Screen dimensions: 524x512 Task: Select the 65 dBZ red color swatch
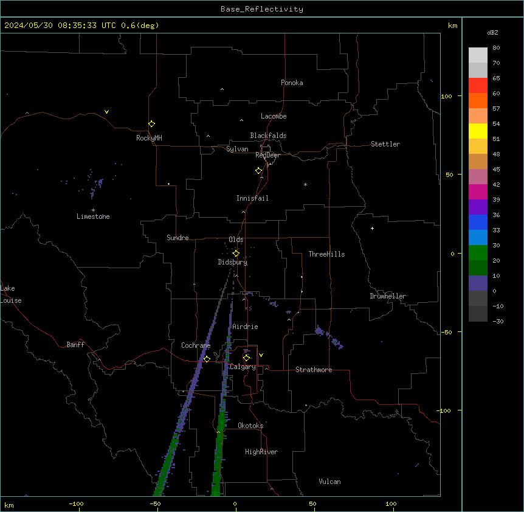pos(478,86)
